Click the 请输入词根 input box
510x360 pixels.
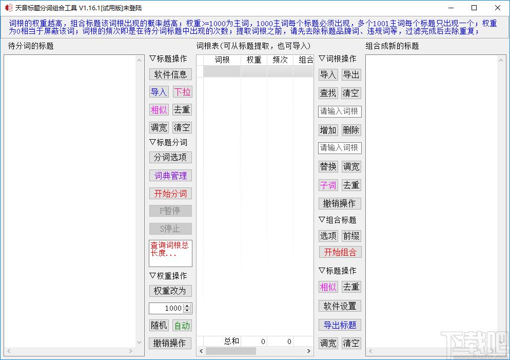[x=340, y=111]
